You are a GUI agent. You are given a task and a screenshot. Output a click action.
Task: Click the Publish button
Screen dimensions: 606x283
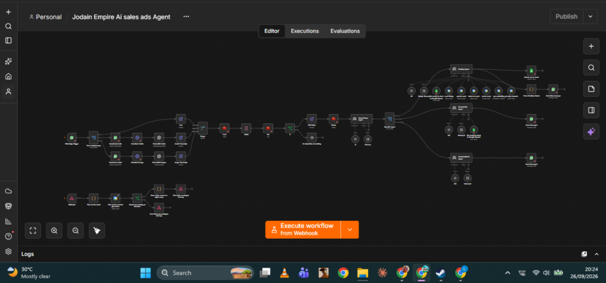pyautogui.click(x=566, y=17)
